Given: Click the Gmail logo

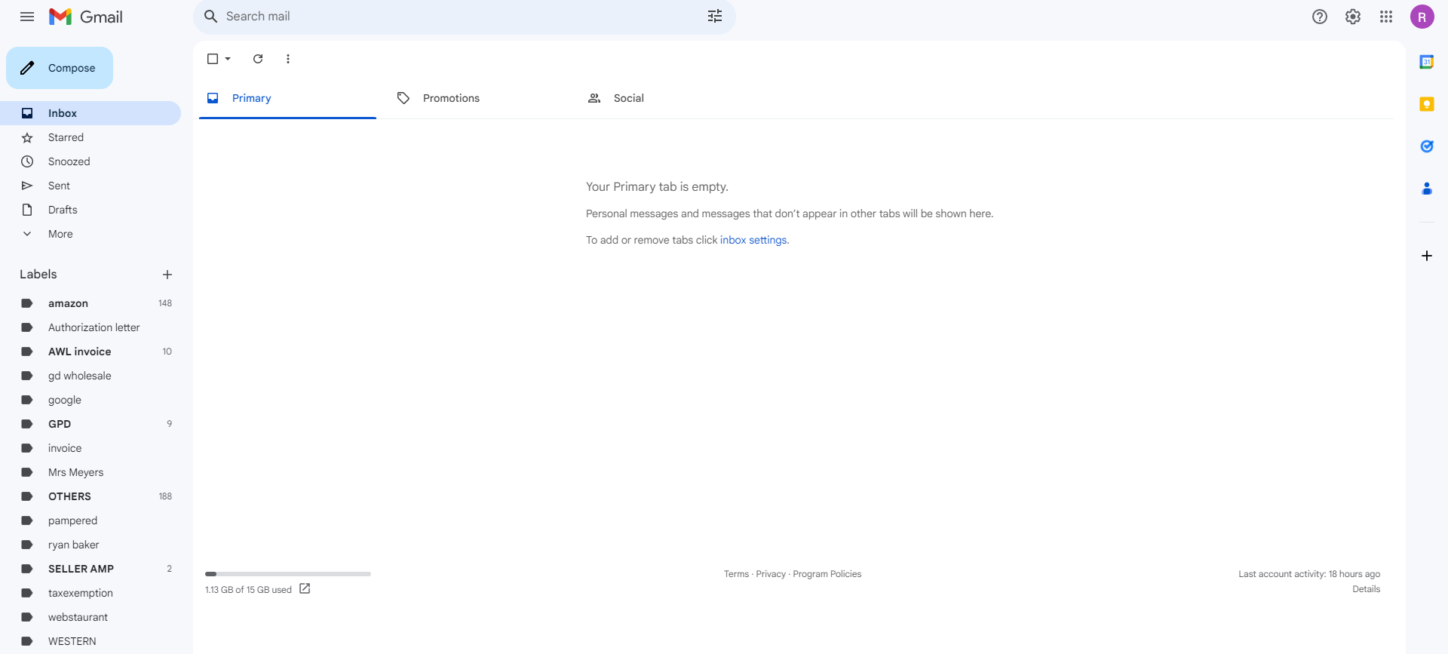Looking at the screenshot, I should pos(86,17).
